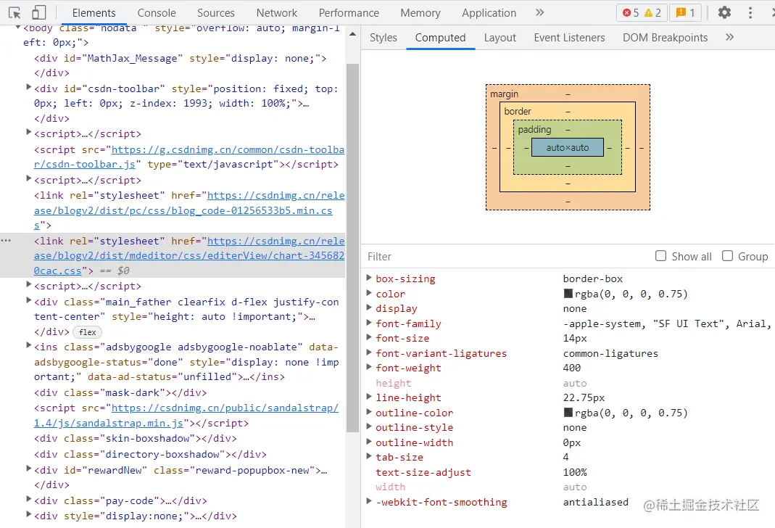The image size is (775, 528).
Task: Expand the font-size property
Action: [x=369, y=337]
